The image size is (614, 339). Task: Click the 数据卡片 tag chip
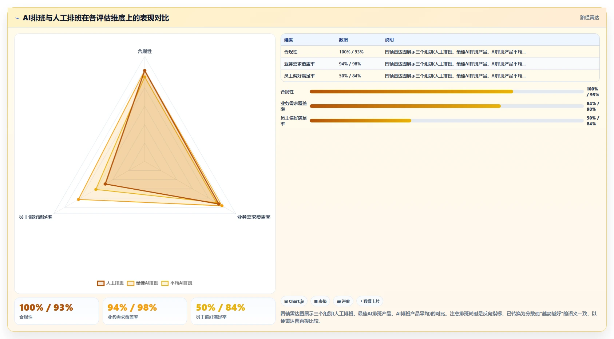(x=370, y=301)
